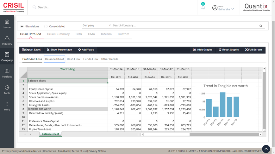The image size is (275, 154).
Task: Click the Search Company input field
Action: [x=184, y=26]
